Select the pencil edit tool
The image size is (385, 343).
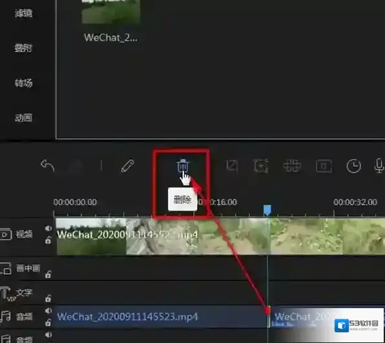click(128, 166)
